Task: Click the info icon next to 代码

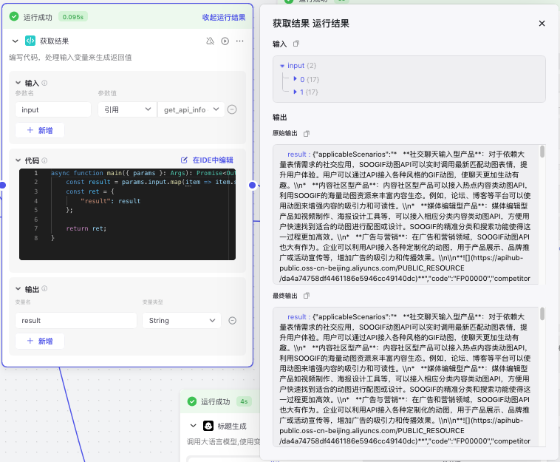Action: 46,160
